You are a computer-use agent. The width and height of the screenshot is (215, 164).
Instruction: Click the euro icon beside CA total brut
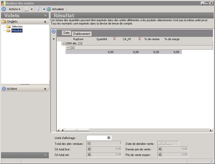(89, 149)
